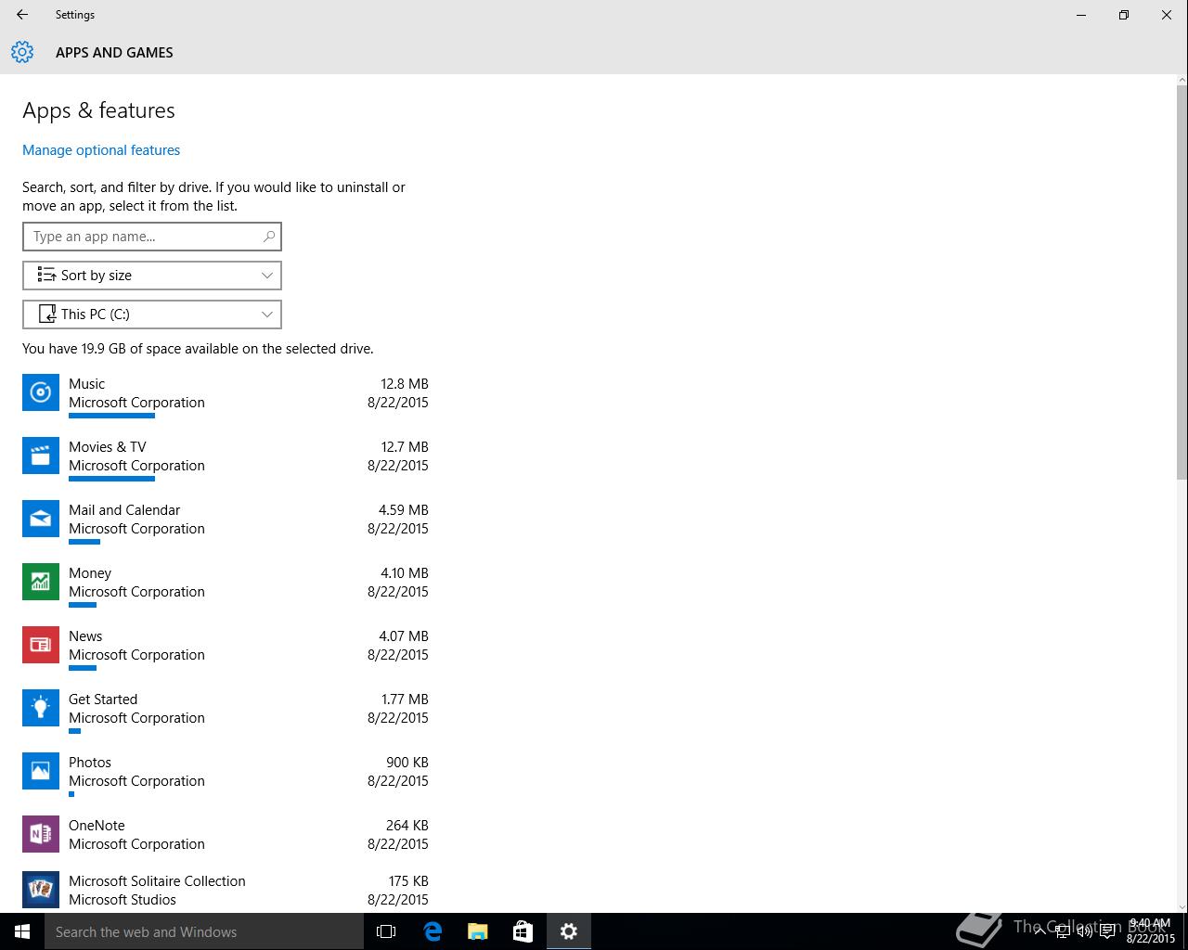1188x950 pixels.
Task: Launch Microsoft Edge from the taskbar
Action: (x=433, y=931)
